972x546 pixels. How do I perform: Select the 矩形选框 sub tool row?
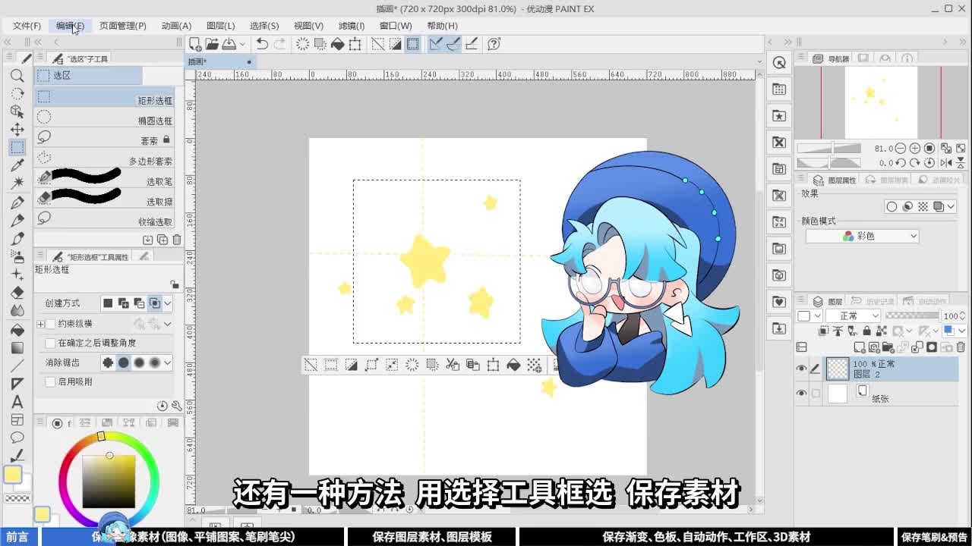[x=105, y=97]
